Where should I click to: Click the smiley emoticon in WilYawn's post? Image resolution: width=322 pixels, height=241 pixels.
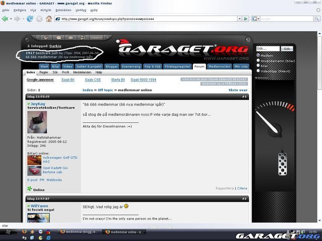tap(126, 206)
